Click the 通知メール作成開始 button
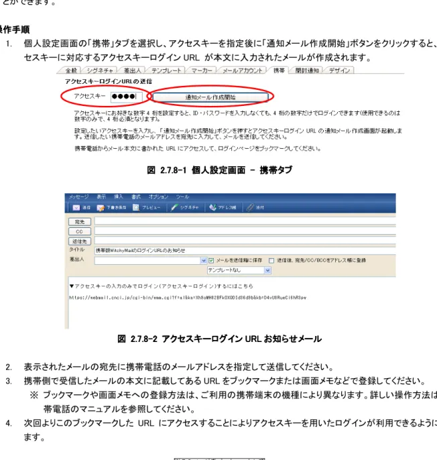This screenshot has width=437, height=460. coord(210,97)
